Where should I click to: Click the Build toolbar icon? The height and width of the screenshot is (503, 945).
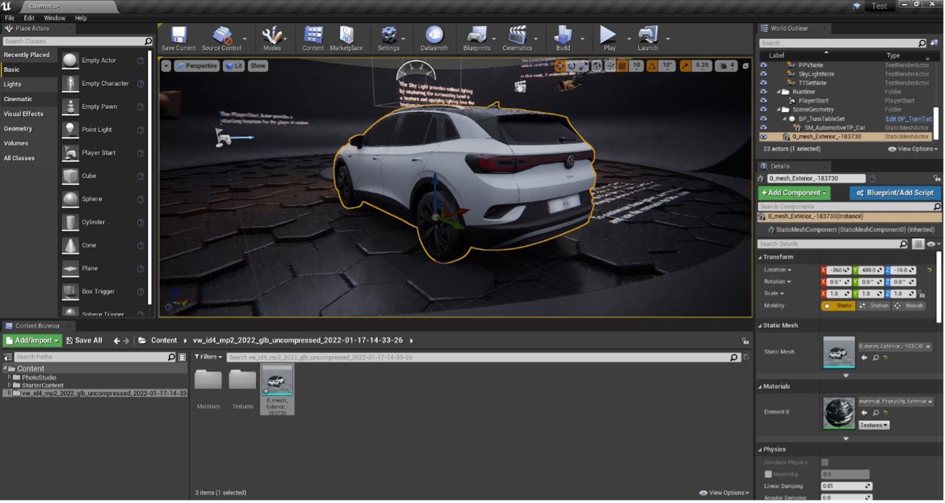tap(563, 35)
